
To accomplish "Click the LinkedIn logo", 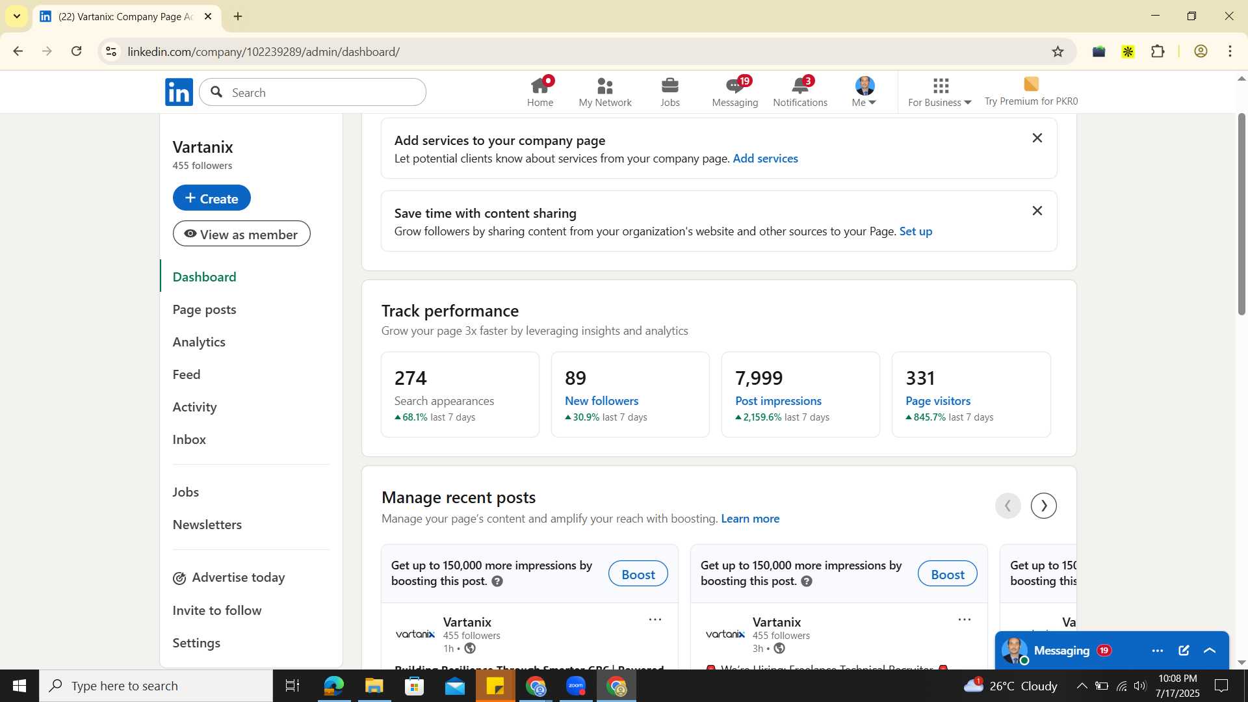I will click(x=179, y=92).
